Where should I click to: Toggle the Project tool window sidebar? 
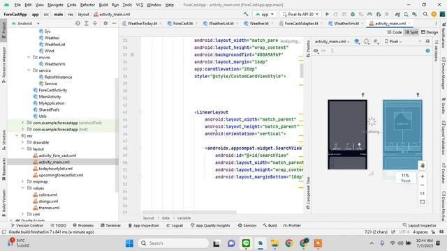click(x=3, y=29)
